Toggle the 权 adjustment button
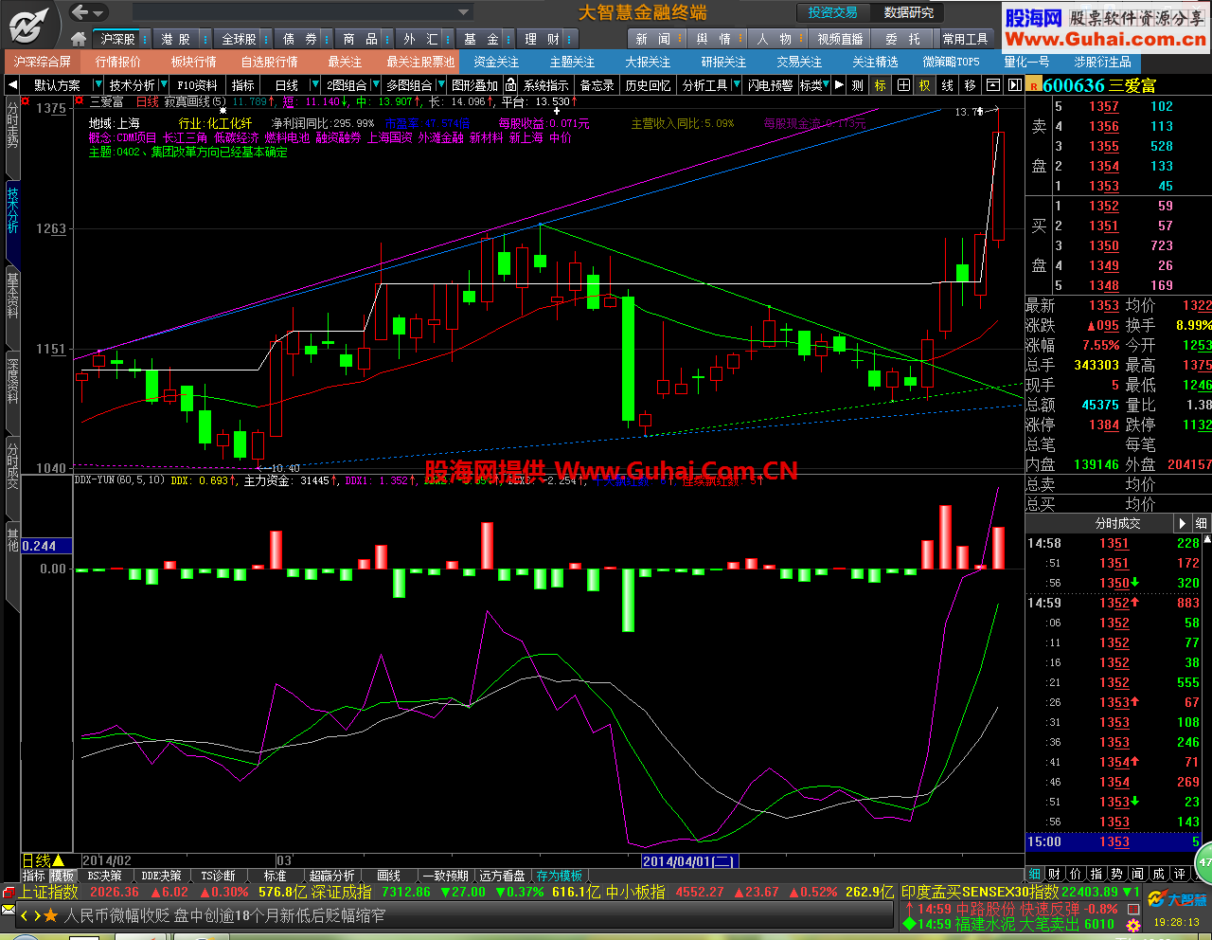This screenshot has width=1212, height=940. tap(925, 85)
